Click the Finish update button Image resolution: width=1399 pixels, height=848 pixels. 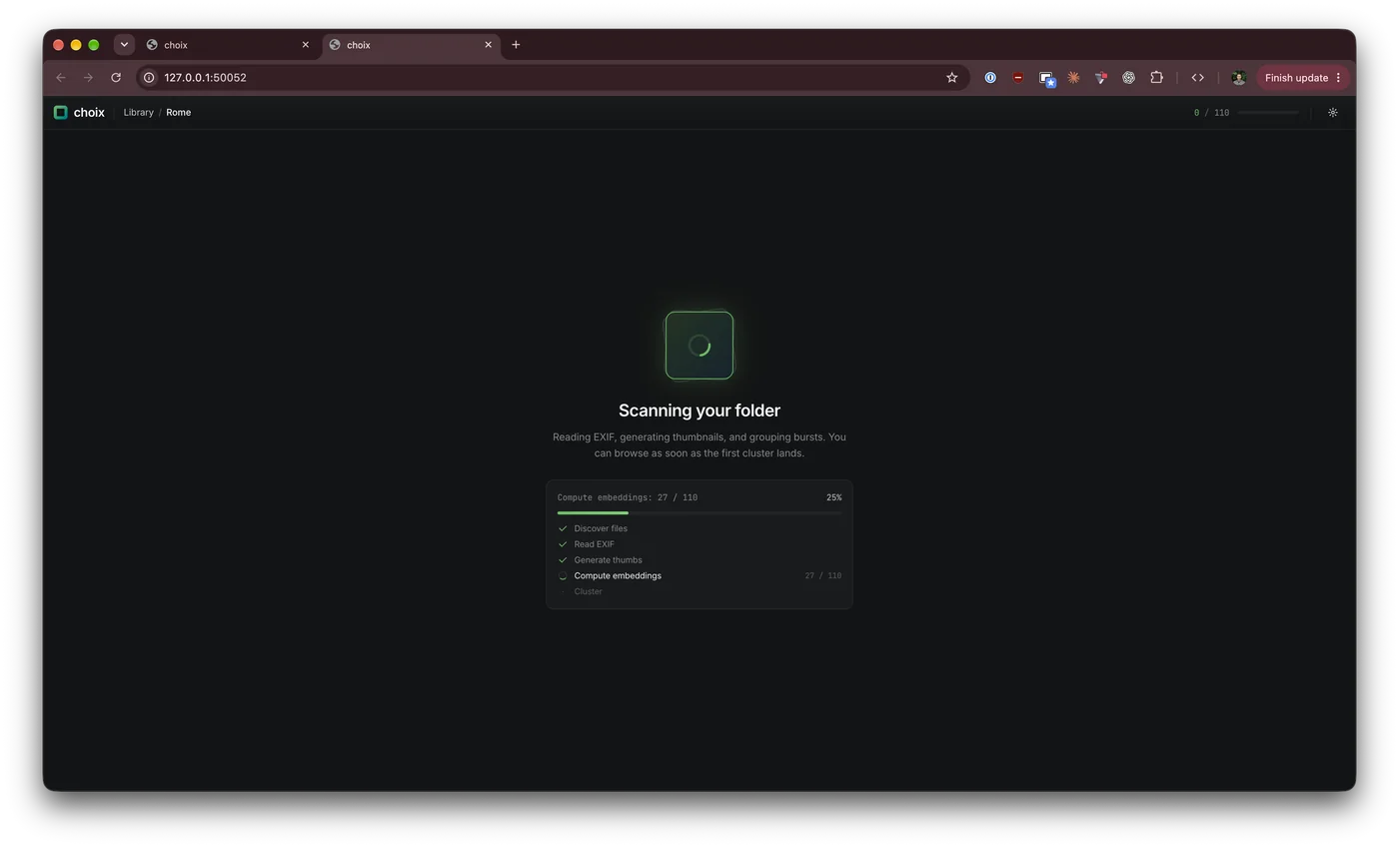click(1296, 78)
